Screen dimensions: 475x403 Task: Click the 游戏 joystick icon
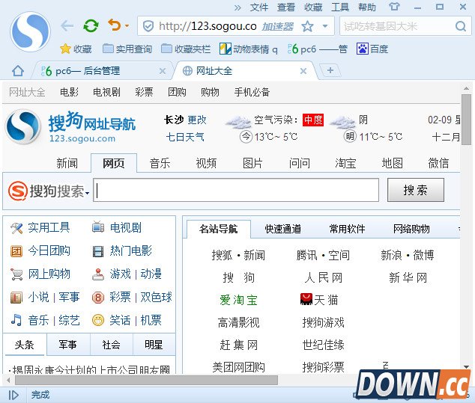(x=98, y=274)
